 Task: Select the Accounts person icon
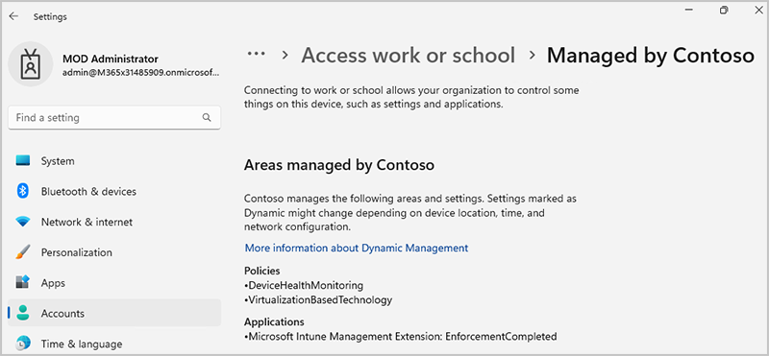tap(23, 313)
